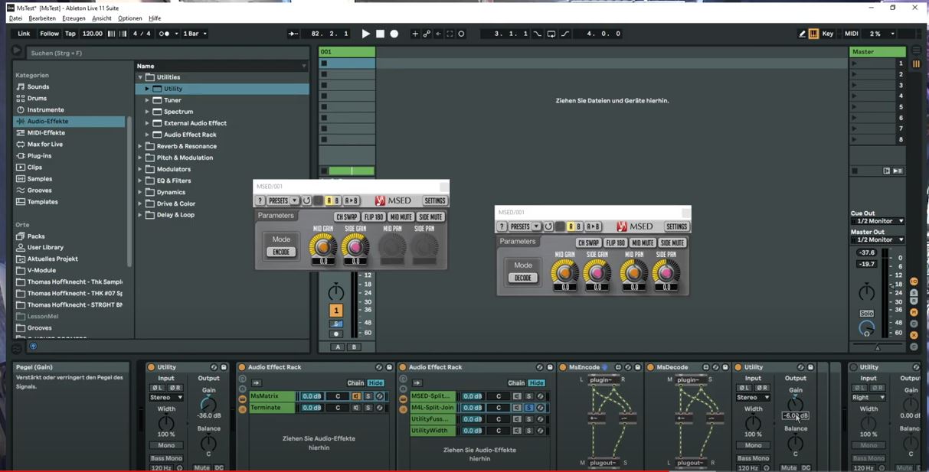This screenshot has height=472, width=929.
Task: Select the Max for Live category
Action: tap(44, 145)
